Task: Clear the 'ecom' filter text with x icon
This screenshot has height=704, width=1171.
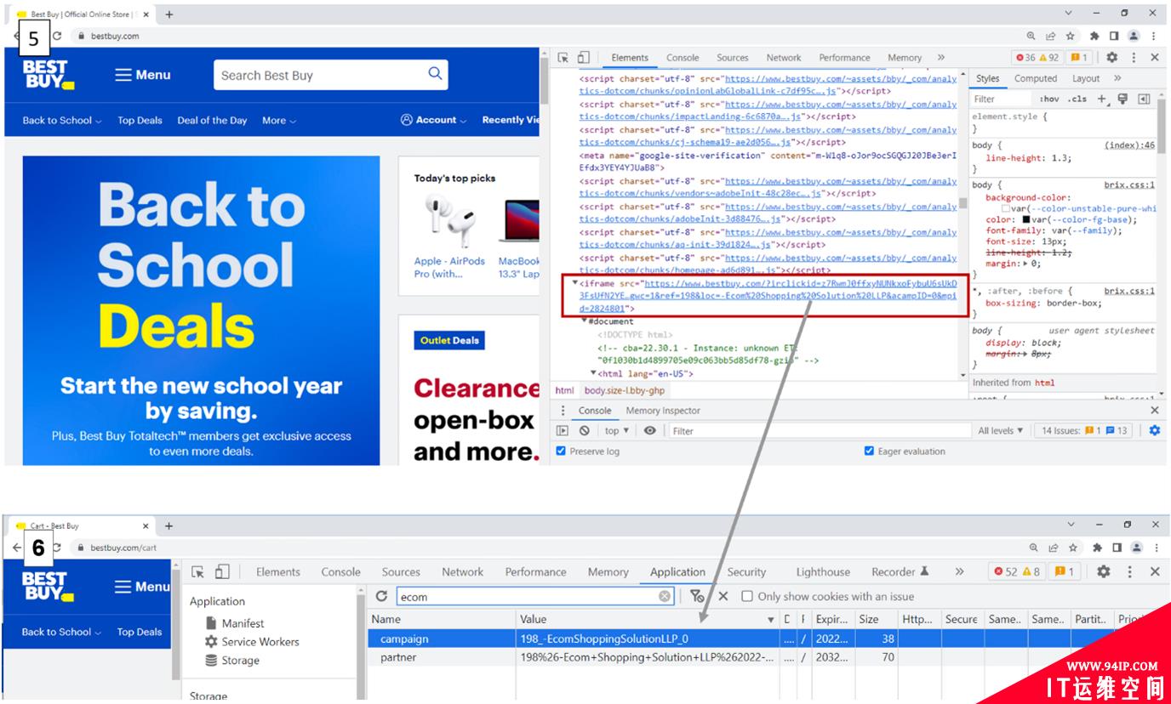Action: point(665,597)
